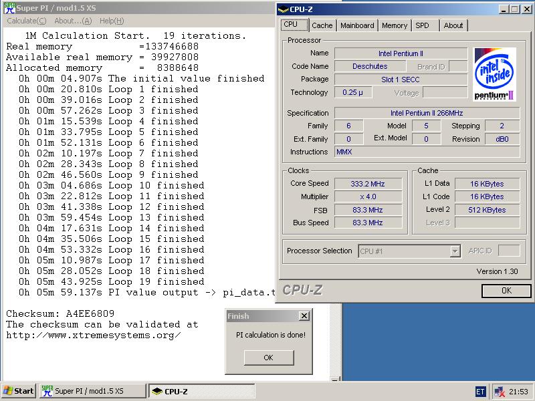Click the 'PI value output' line
Viewport: 535px width, 401px height.
(x=147, y=293)
